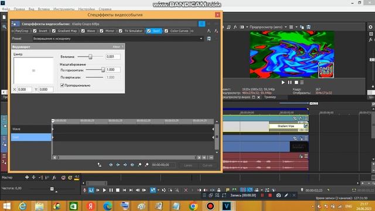Open the Вставка menu

click(x=44, y=9)
